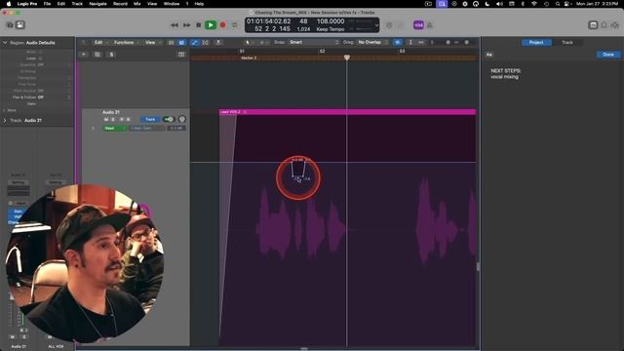
Task: Click the horizontal auto zoom icon
Action: 420,42
